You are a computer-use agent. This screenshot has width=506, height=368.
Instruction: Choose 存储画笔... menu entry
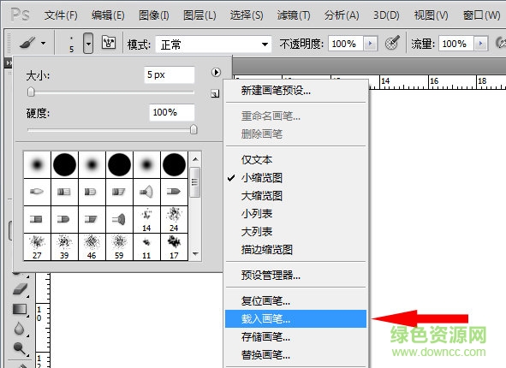click(x=295, y=337)
